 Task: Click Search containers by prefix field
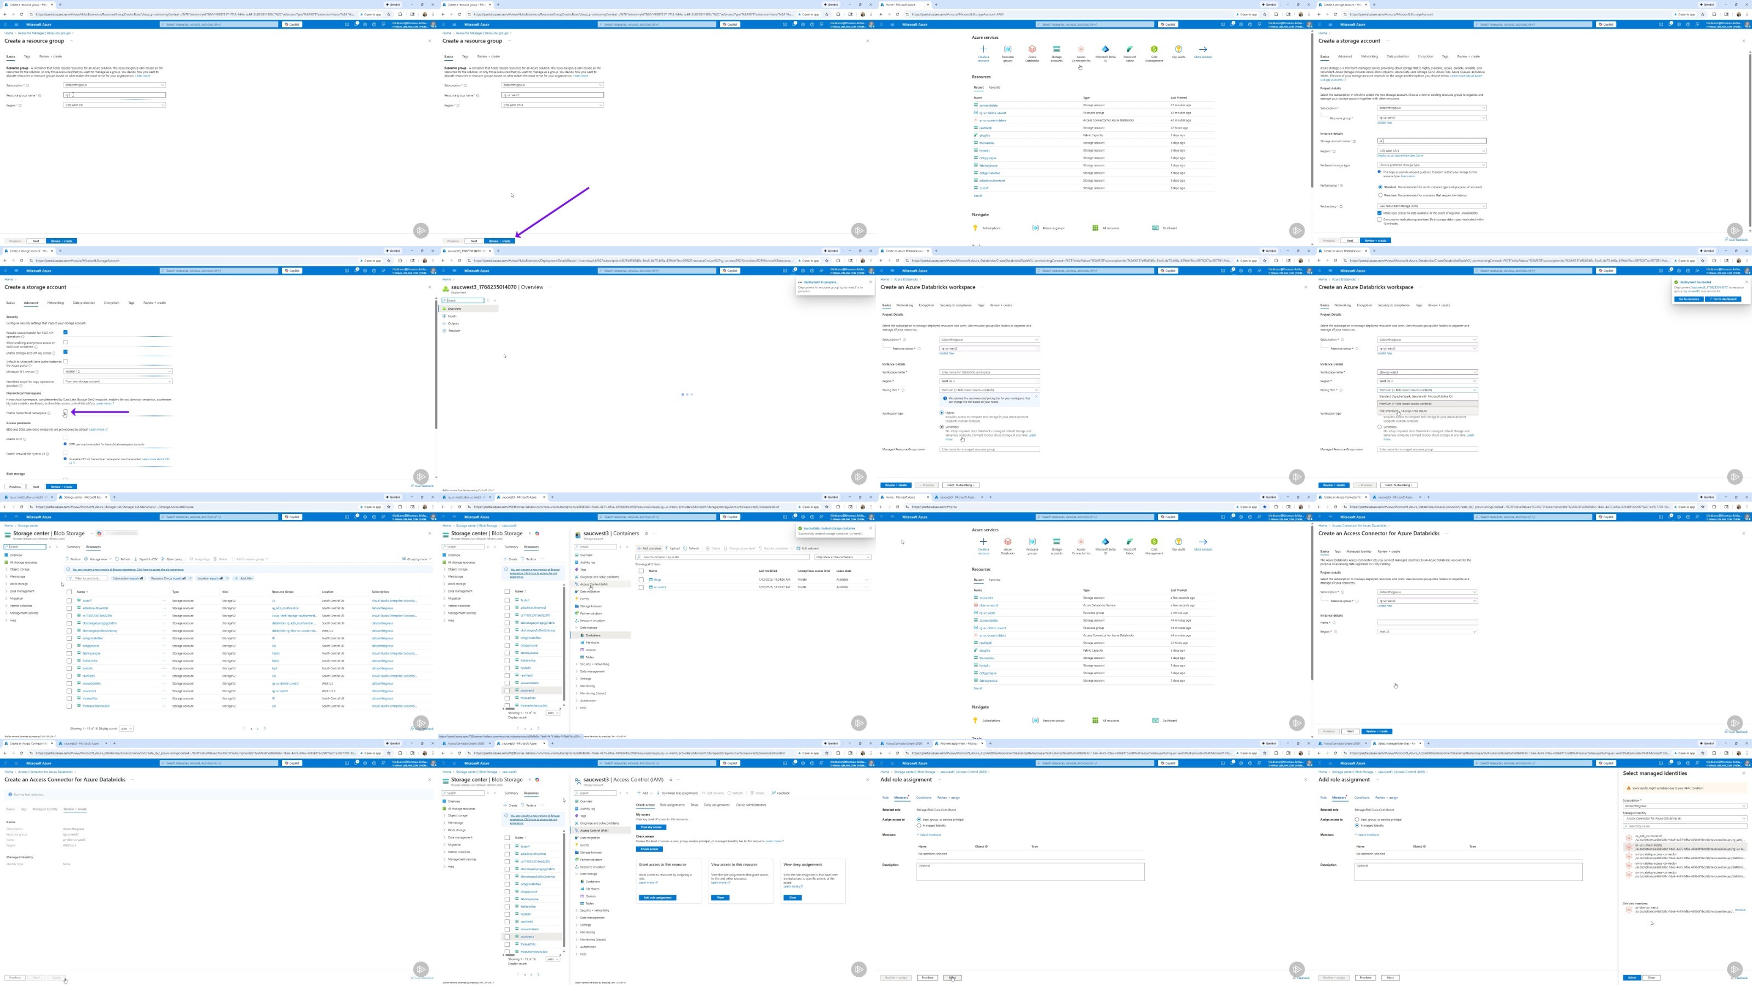click(x=722, y=557)
